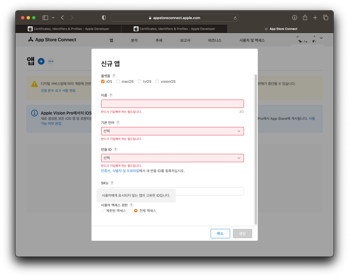Check the tvOS platform checkbox

coord(139,81)
